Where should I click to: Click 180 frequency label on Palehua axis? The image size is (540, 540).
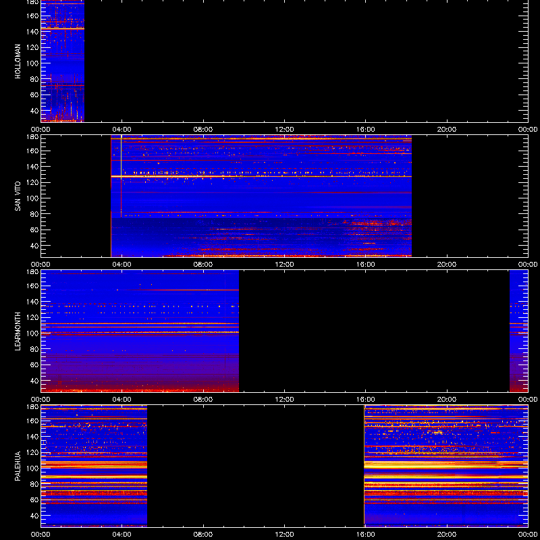click(32, 407)
